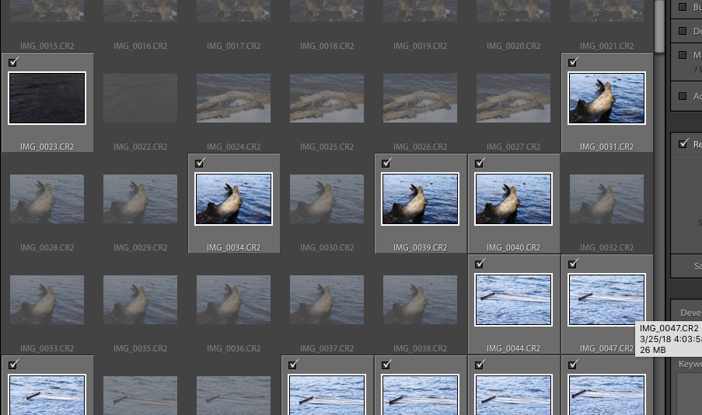
Task: Toggle the checked 'Re' checkbox in right panel
Action: 683,144
